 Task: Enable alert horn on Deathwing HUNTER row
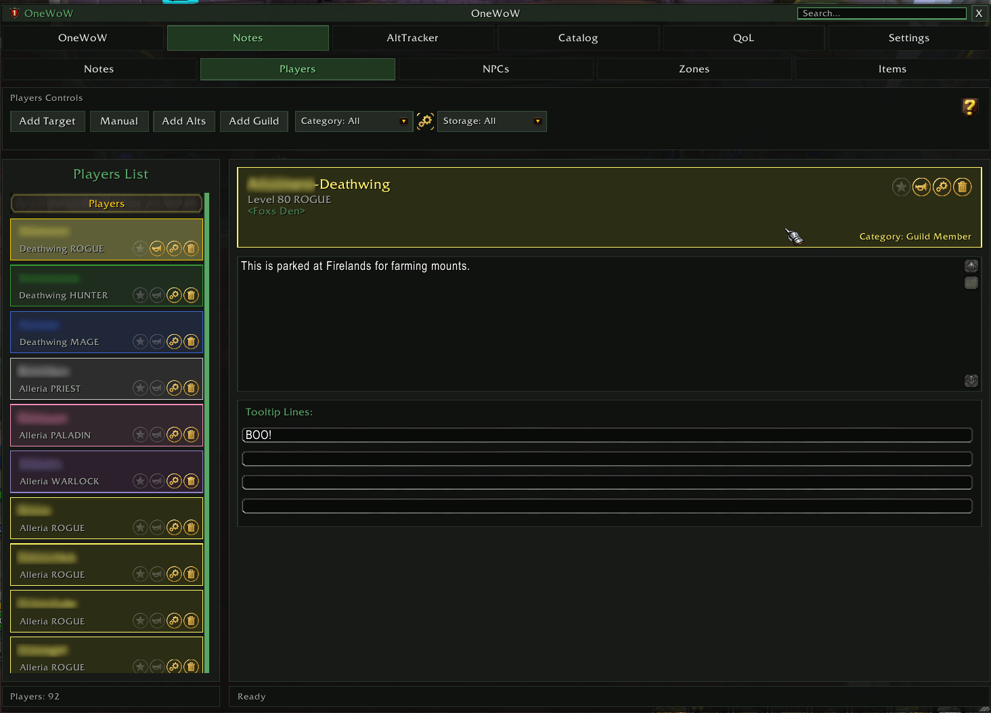coord(157,295)
